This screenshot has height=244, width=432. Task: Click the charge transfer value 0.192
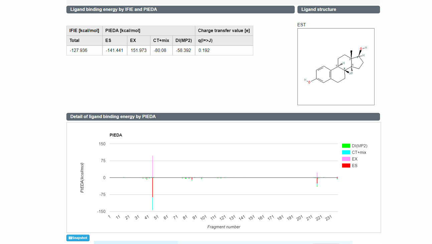[224, 50]
